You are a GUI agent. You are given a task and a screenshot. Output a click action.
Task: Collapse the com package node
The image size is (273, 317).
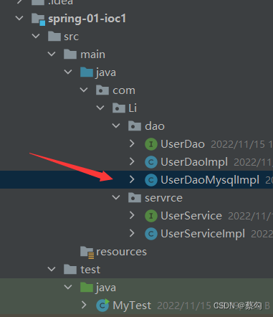[84, 90]
